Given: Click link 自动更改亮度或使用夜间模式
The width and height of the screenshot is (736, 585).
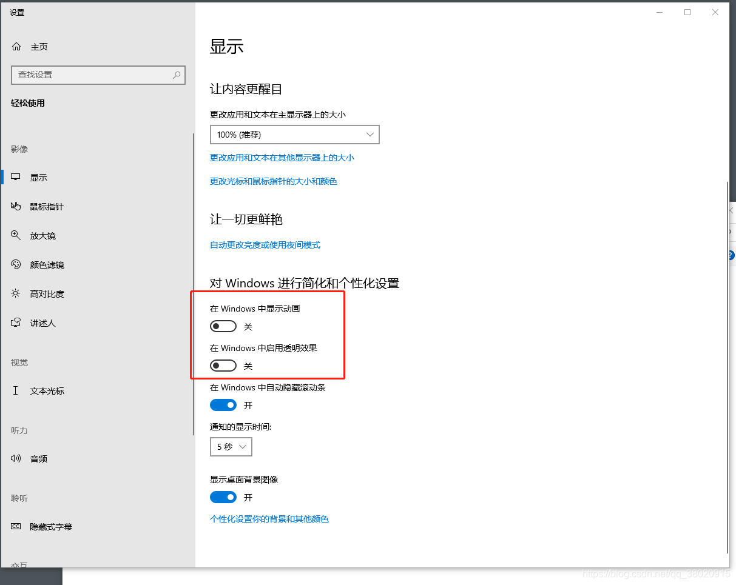Looking at the screenshot, I should point(265,245).
